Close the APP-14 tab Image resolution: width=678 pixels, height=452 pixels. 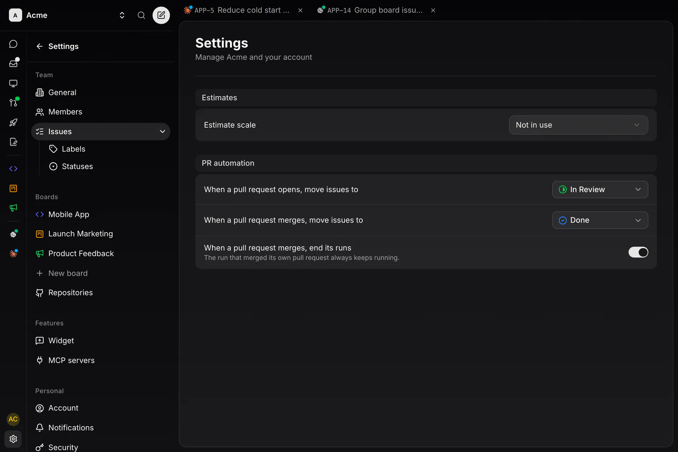click(x=433, y=11)
